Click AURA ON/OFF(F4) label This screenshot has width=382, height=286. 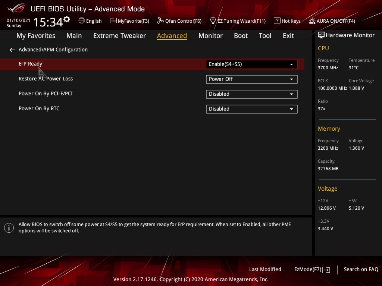[x=336, y=21]
